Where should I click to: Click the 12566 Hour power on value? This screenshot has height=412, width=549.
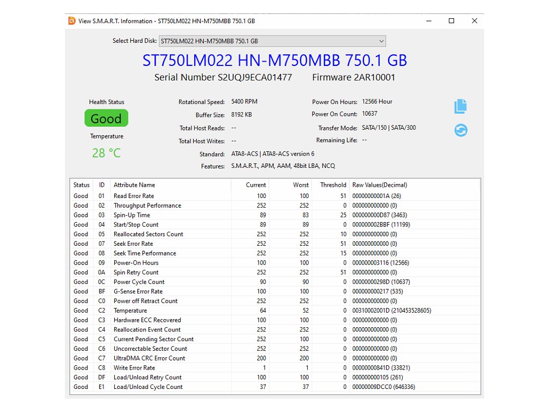(377, 101)
